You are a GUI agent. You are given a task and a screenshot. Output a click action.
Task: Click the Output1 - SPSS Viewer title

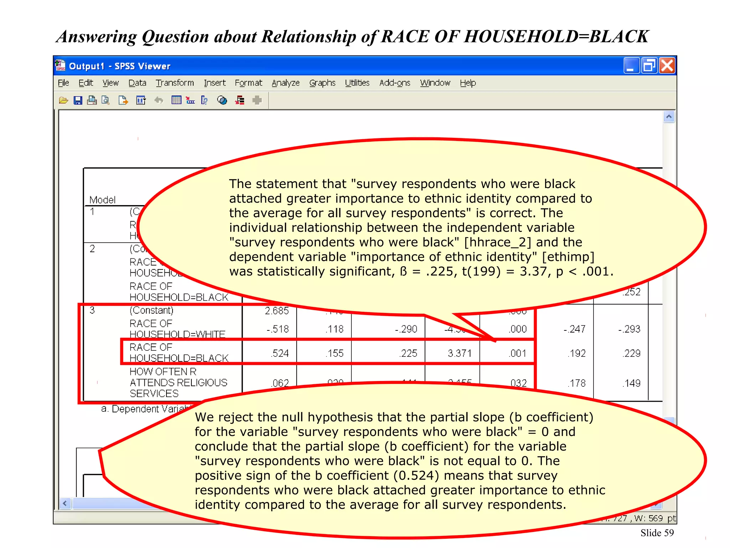tap(120, 66)
